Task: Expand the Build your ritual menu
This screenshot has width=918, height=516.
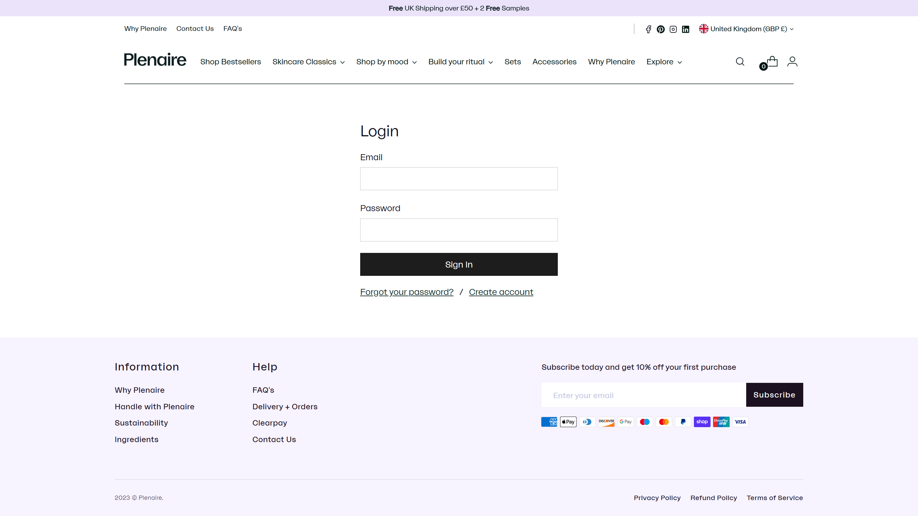Action: click(x=460, y=61)
